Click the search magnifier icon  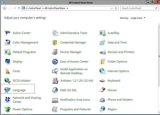click(x=156, y=8)
